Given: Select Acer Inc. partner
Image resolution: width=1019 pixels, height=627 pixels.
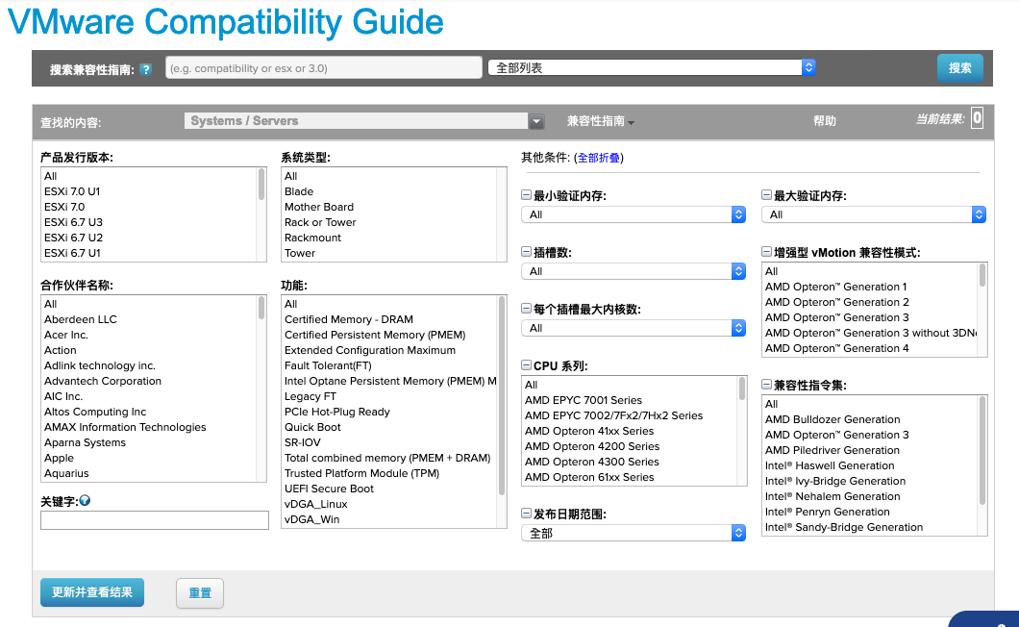Looking at the screenshot, I should coord(66,335).
